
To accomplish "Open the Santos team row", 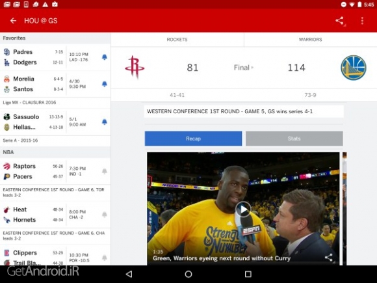I will click(33, 89).
